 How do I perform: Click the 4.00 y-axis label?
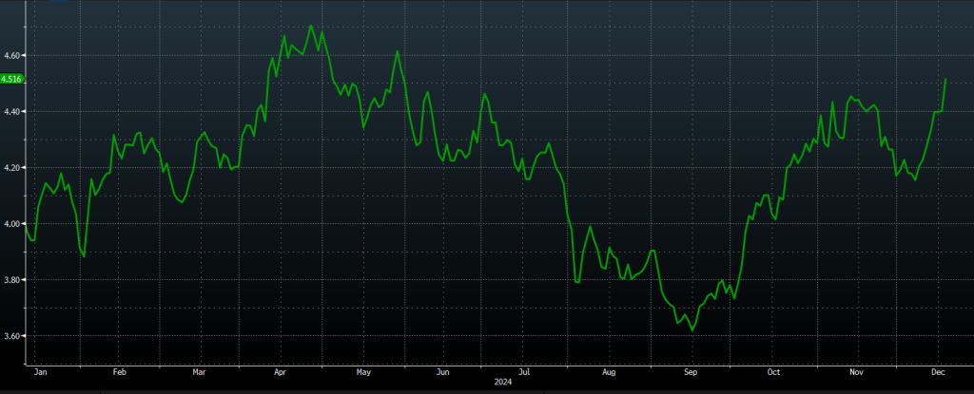pos(13,224)
